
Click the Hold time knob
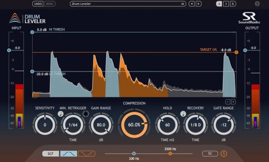click(x=168, y=125)
